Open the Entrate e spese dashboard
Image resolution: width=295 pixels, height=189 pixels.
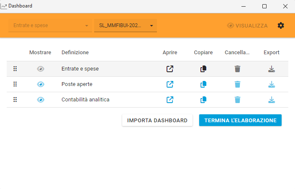coord(170,69)
